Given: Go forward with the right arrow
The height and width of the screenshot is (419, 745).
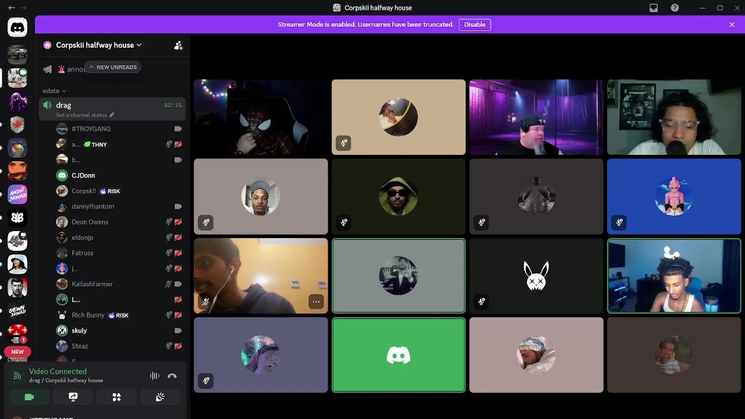Looking at the screenshot, I should (x=24, y=8).
